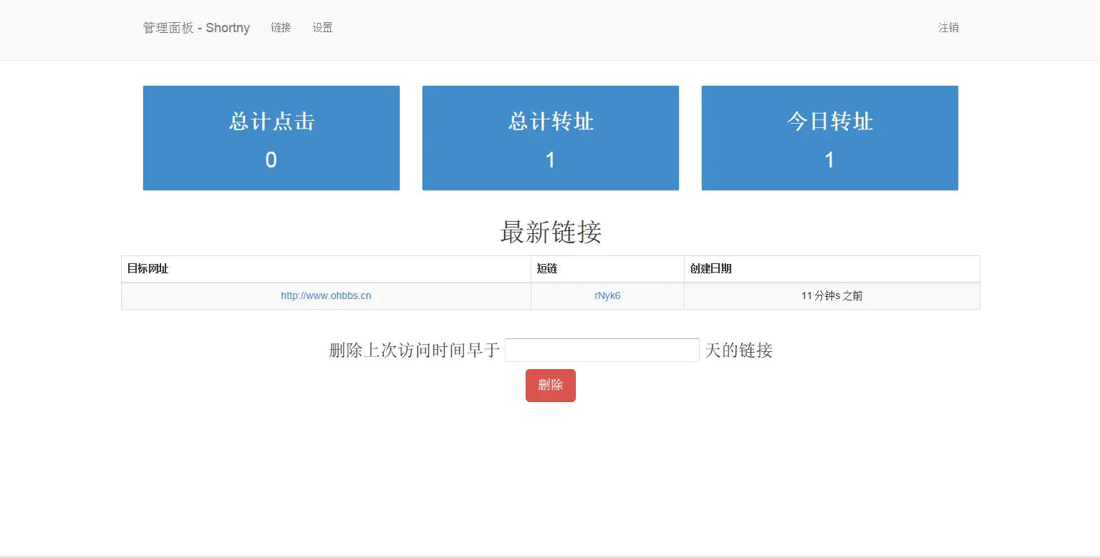The width and height of the screenshot is (1100, 558).
Task: Open the 链接 menu item
Action: 281,28
